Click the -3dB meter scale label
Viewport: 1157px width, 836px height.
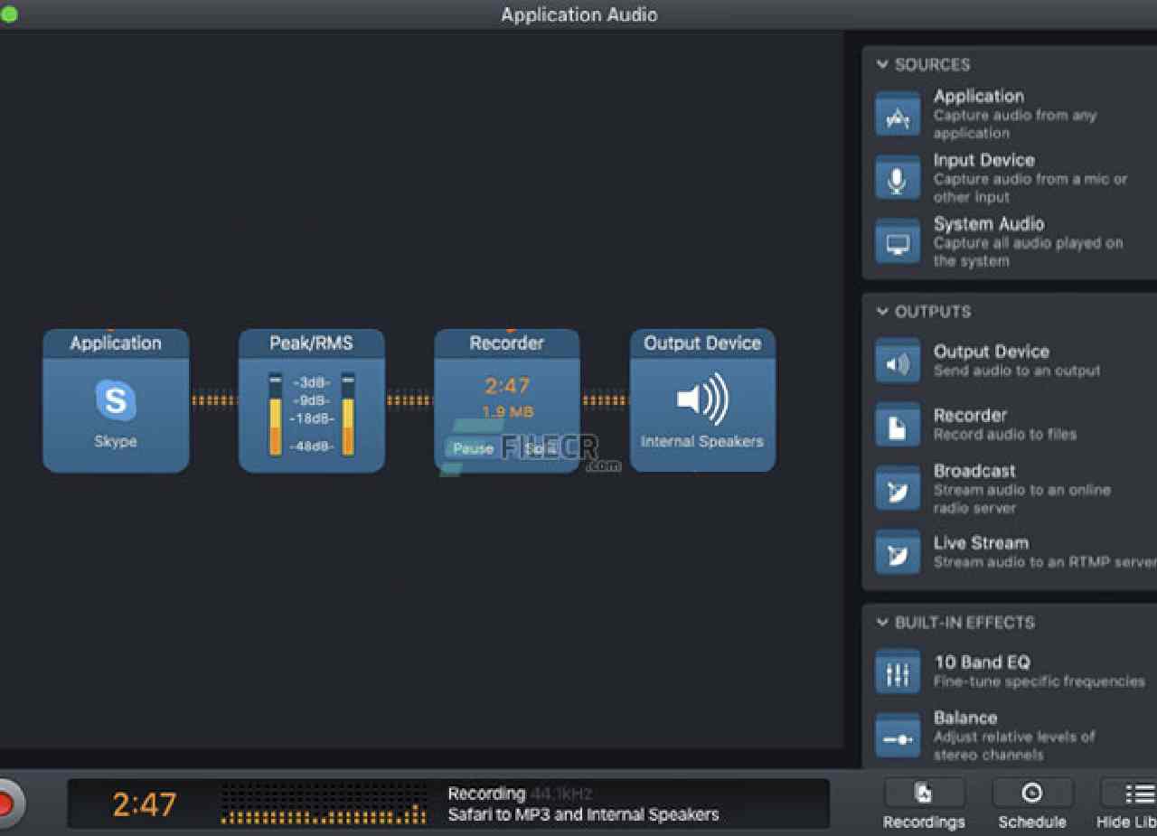tap(312, 382)
